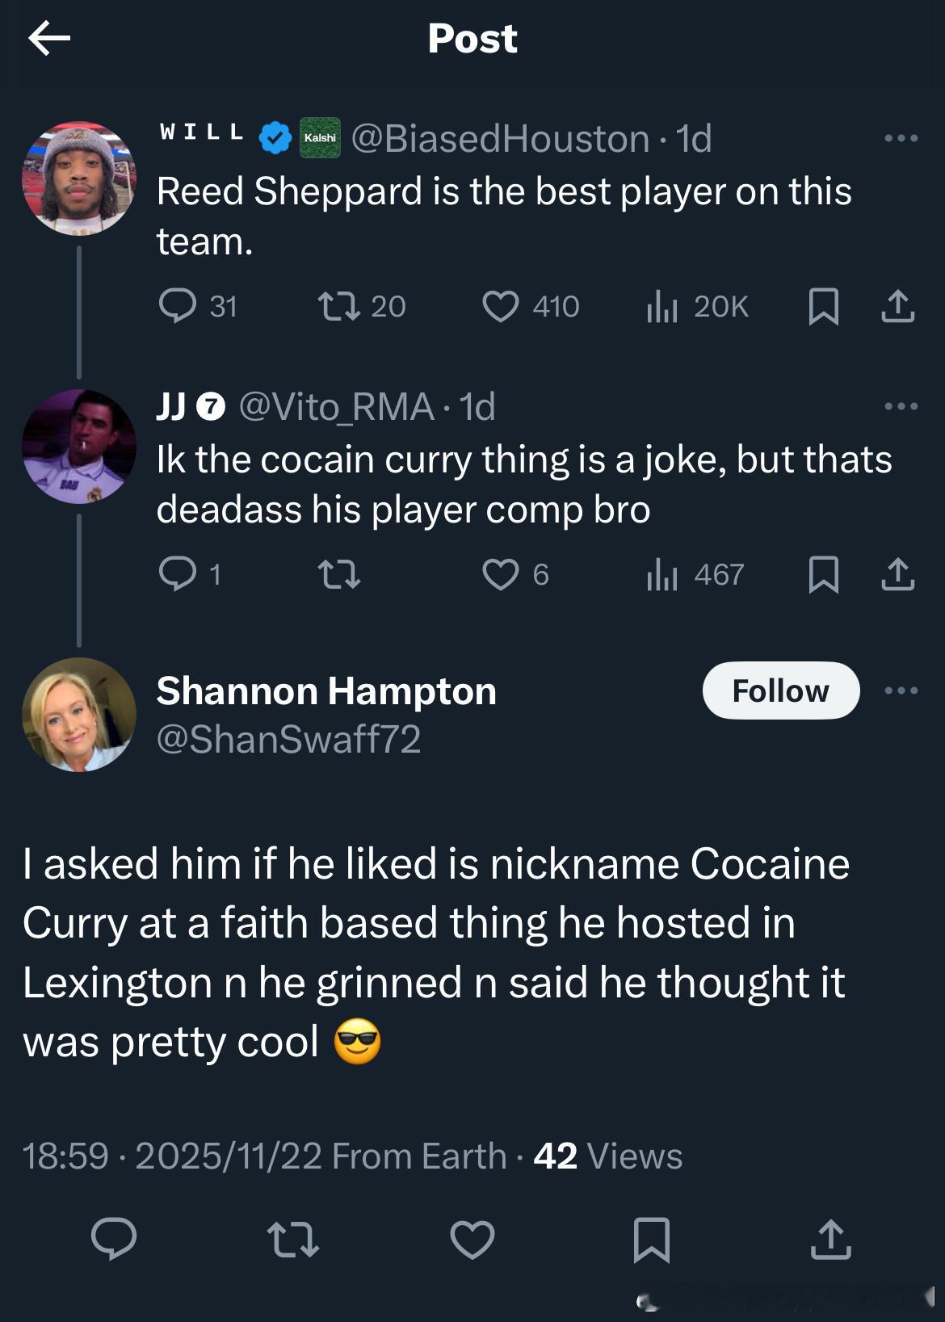Open more options for Shannon Hampton's post
This screenshot has width=945, height=1322.
(x=901, y=690)
